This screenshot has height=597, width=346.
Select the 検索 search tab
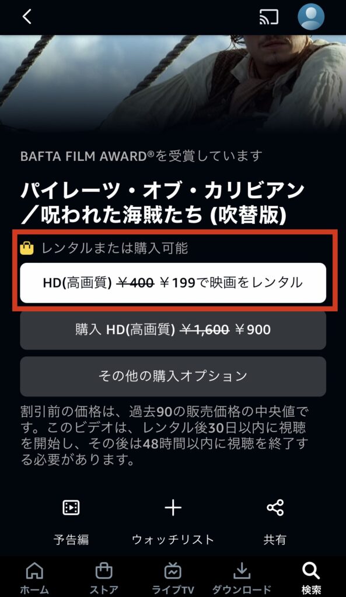point(311,578)
